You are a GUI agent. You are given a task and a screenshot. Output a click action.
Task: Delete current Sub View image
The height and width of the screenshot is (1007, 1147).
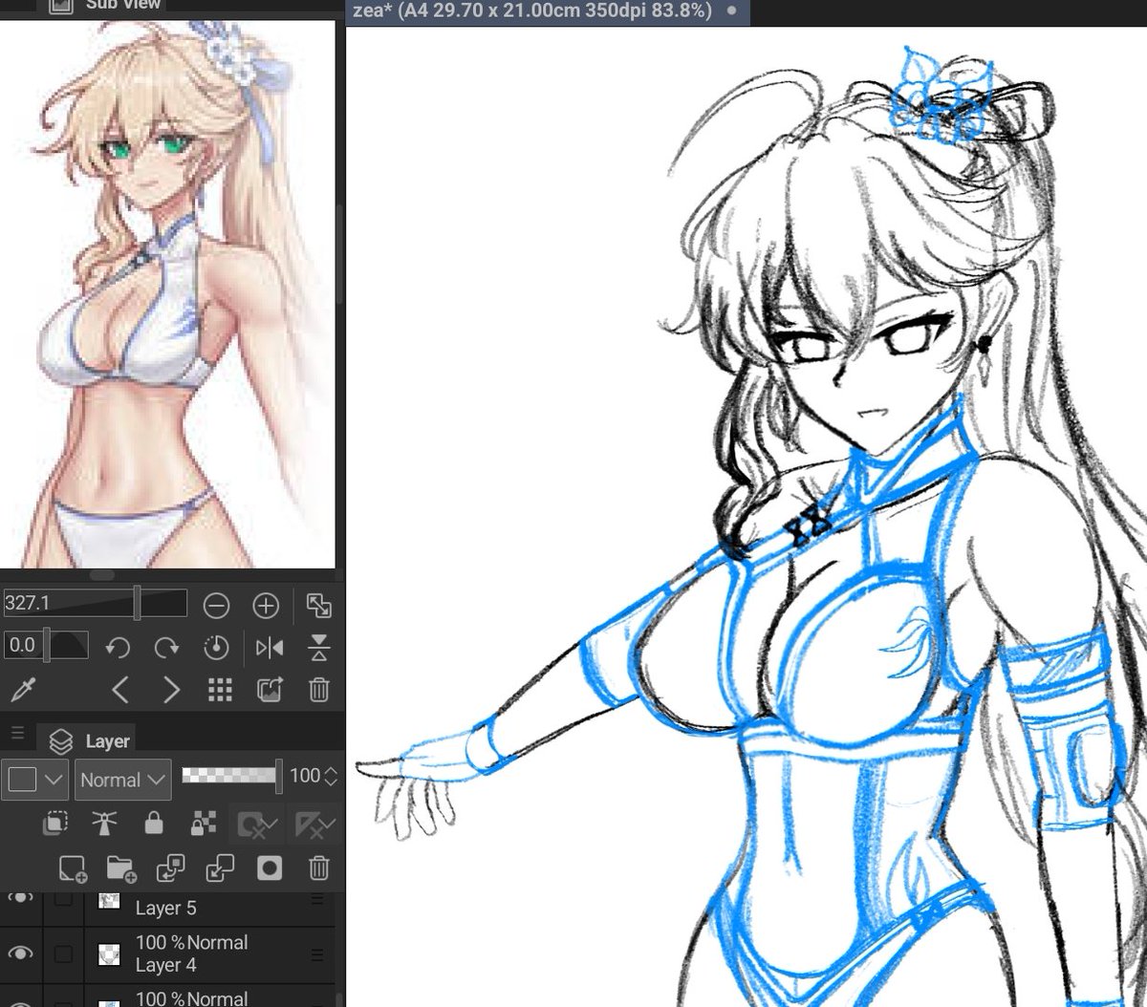coord(319,690)
